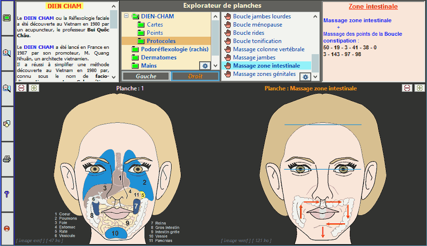
Task: Click the green plus circle above Planche 1
Action: click(x=34, y=88)
